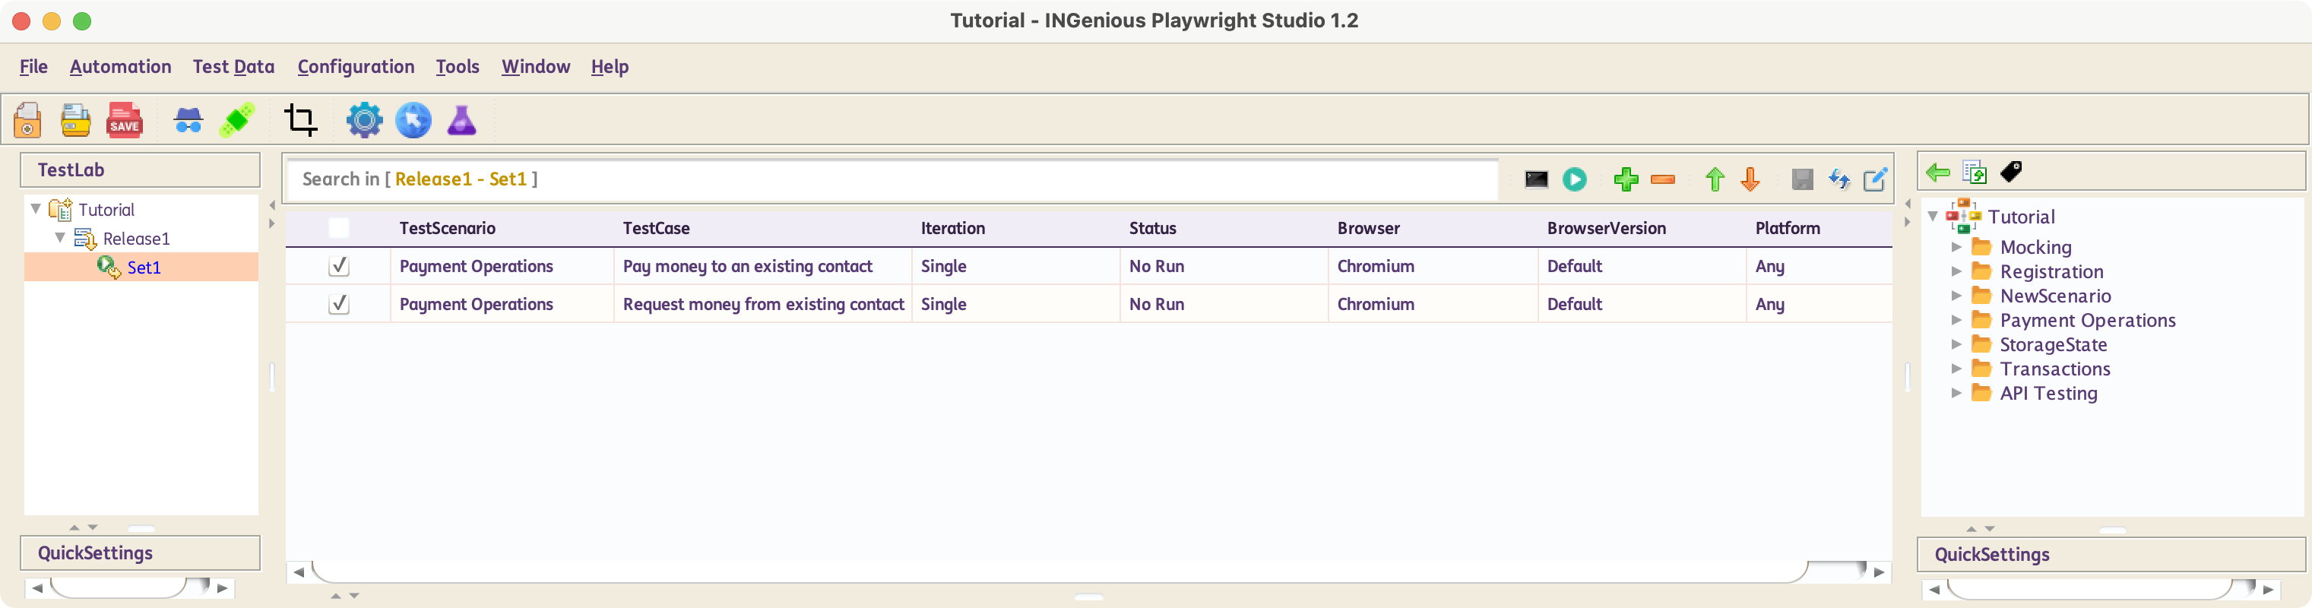Click the Tutorial project icon in TestLab tree
2312x608 pixels.
pyautogui.click(x=60, y=211)
